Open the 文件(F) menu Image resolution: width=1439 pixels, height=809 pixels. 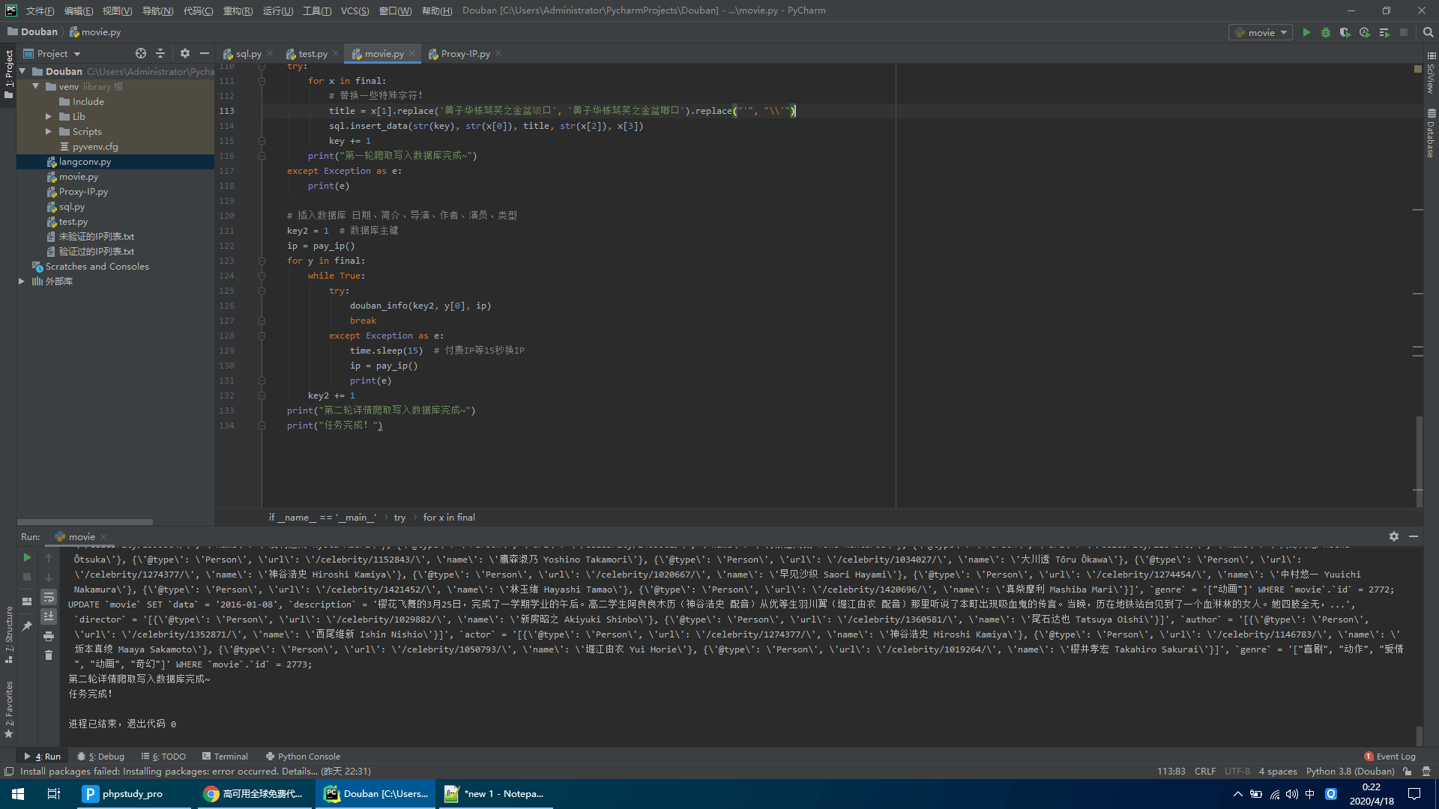(x=40, y=10)
